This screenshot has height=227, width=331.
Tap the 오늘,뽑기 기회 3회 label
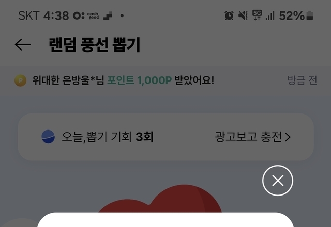[x=108, y=137]
